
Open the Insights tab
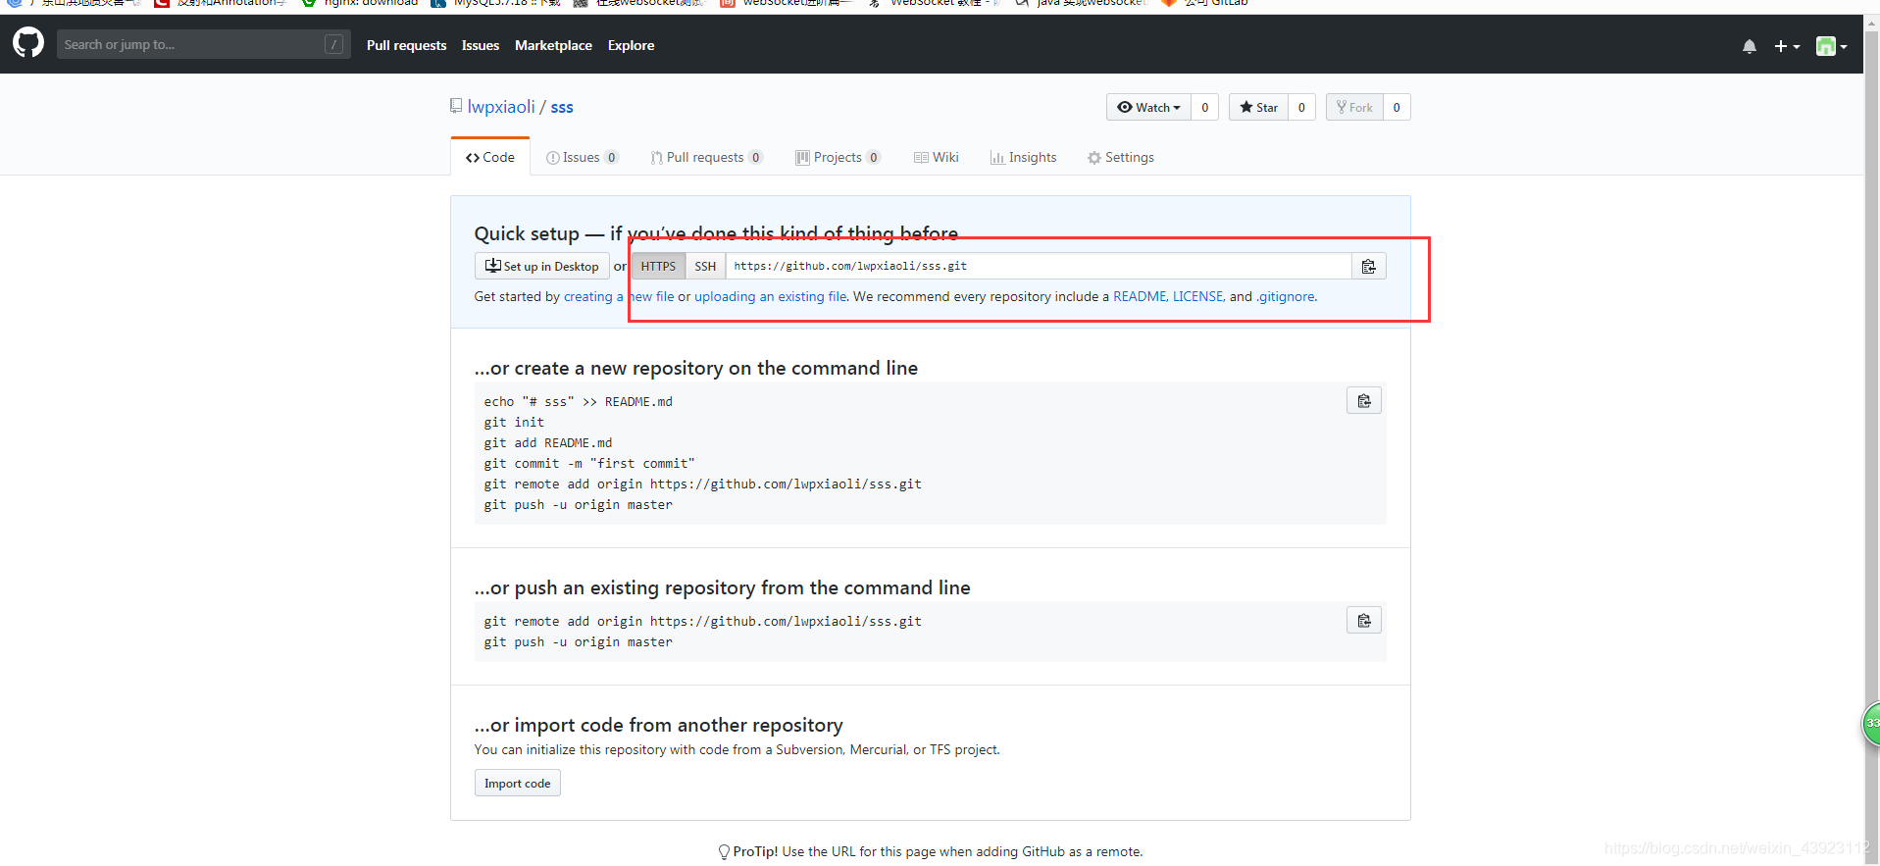[x=1024, y=157]
